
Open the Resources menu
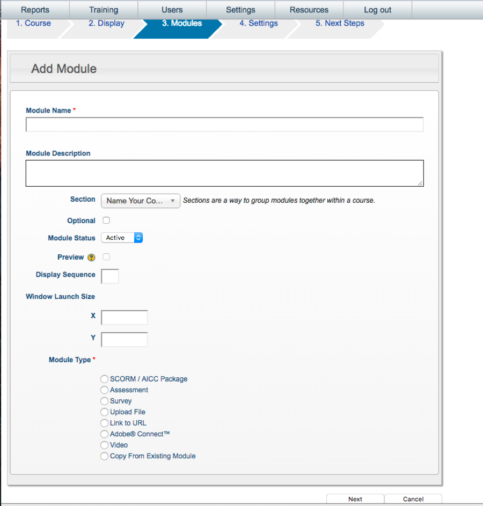[309, 10]
